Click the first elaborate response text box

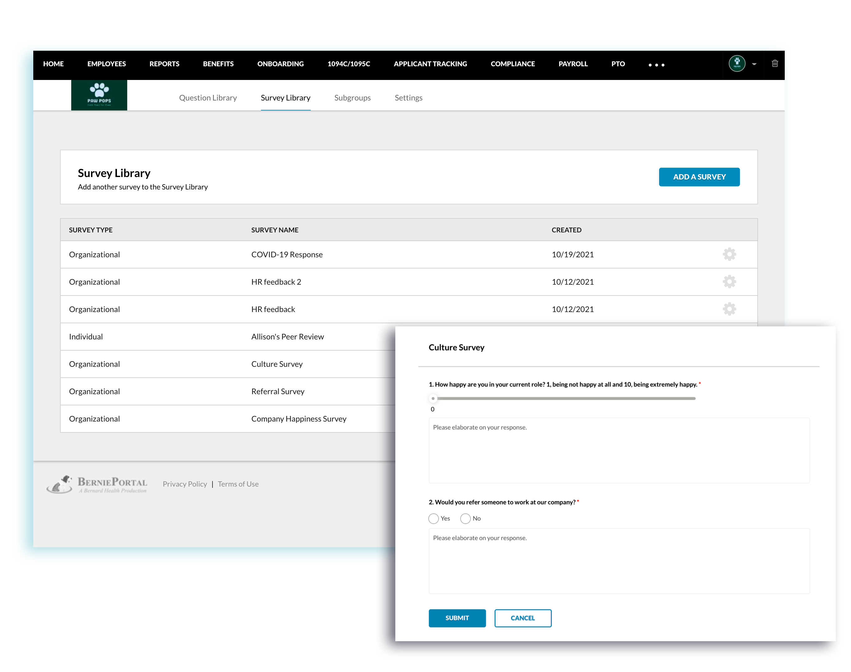pyautogui.click(x=619, y=450)
